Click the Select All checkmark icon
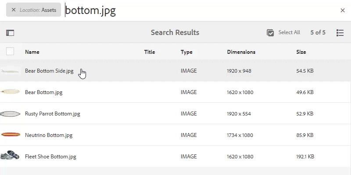Image resolution: width=351 pixels, height=175 pixels. [271, 33]
